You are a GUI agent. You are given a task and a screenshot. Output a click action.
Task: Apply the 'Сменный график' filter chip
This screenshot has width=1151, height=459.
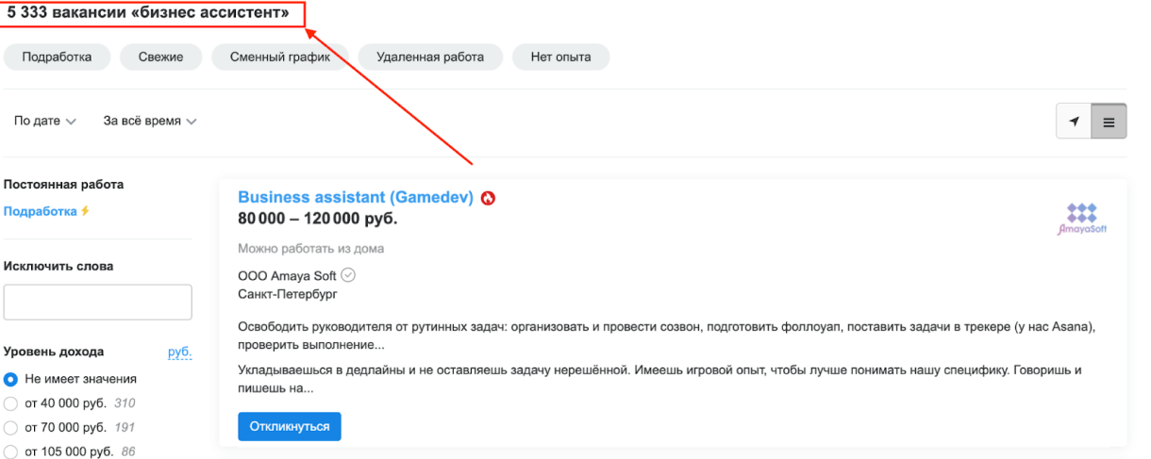pos(280,57)
